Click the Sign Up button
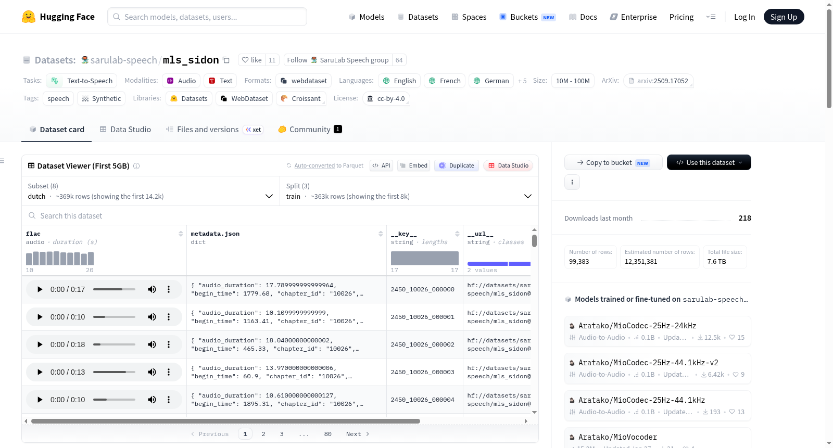 [x=784, y=17]
